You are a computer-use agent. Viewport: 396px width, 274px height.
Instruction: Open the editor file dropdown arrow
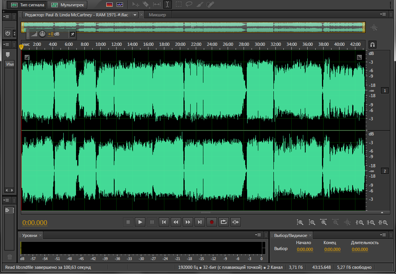point(135,15)
